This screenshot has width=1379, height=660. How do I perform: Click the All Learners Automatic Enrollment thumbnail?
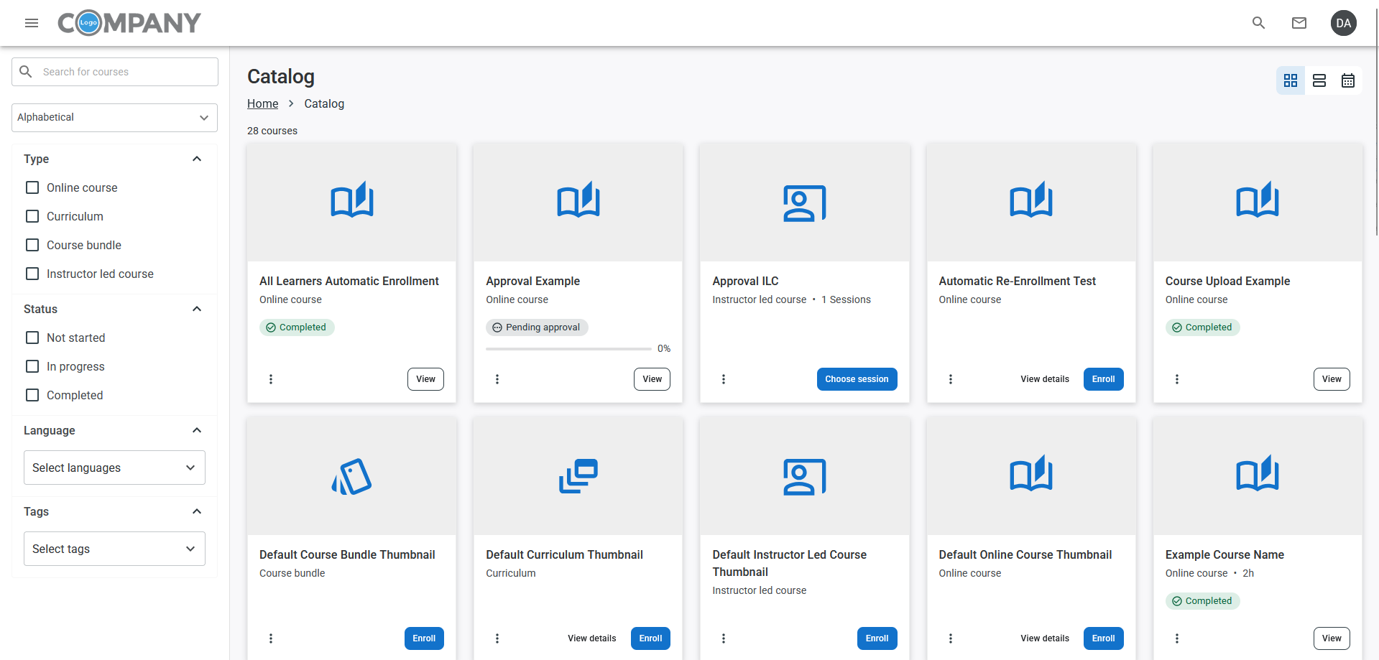[x=352, y=202]
